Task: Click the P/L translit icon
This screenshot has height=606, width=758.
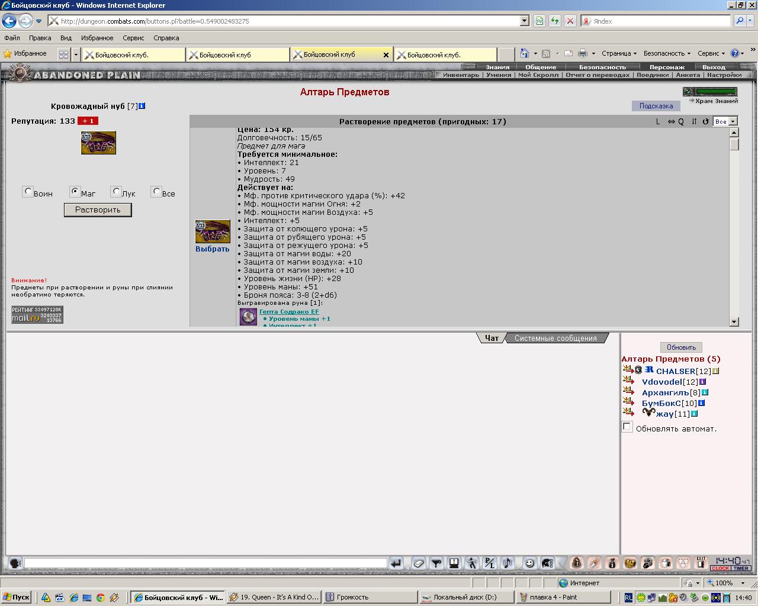Action: [489, 563]
